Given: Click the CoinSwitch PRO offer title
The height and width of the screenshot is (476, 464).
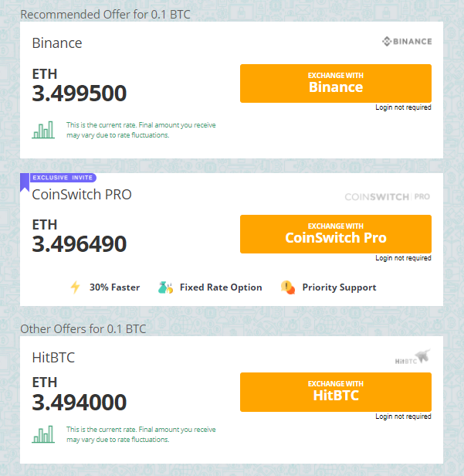Looking at the screenshot, I should pos(82,195).
